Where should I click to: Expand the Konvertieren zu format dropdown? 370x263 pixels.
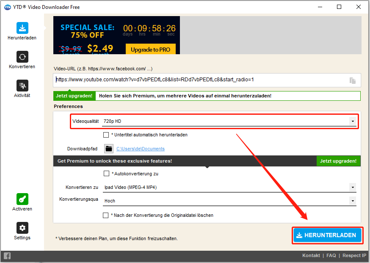(x=353, y=187)
